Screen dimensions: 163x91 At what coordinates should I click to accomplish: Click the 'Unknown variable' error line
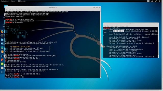pos(13,60)
